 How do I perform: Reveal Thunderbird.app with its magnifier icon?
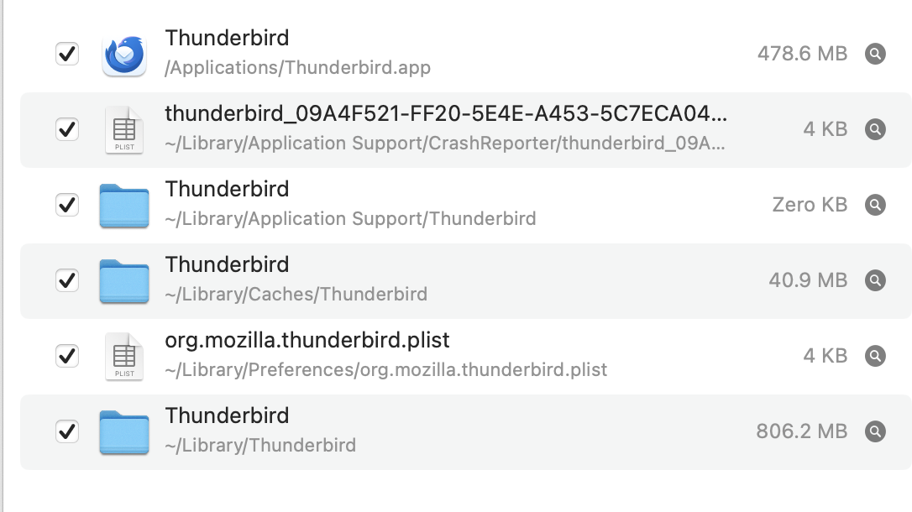875,55
